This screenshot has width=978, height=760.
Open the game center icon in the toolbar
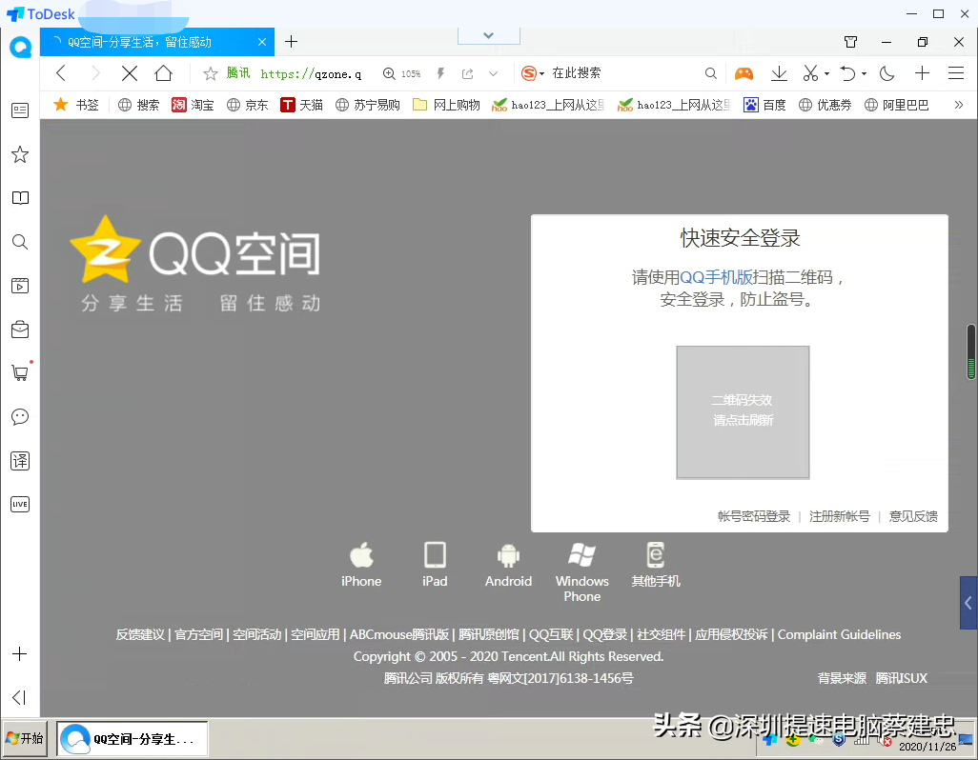(744, 73)
